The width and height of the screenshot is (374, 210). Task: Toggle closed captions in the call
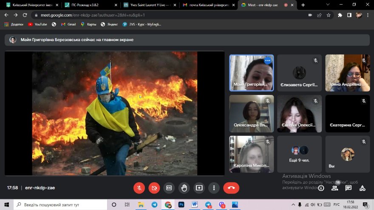click(169, 188)
